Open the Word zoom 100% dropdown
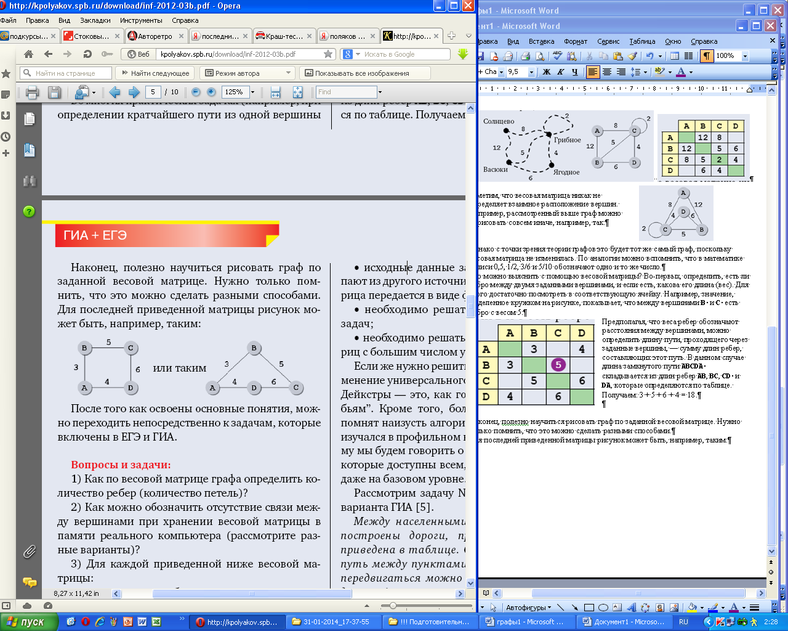The width and height of the screenshot is (788, 631). (745, 55)
